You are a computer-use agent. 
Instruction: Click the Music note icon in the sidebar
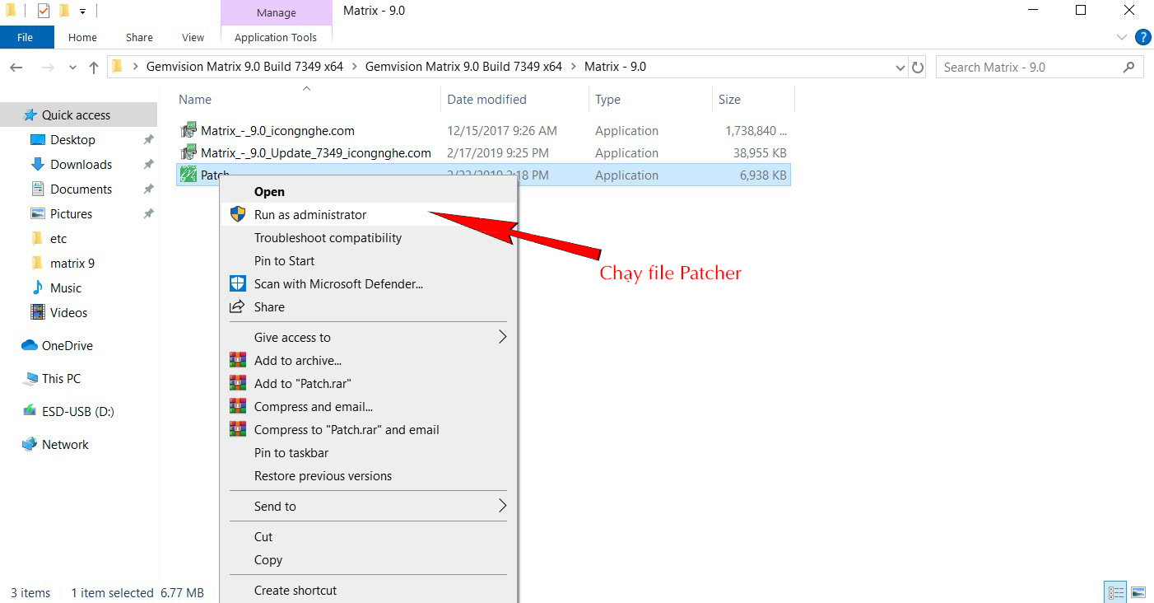(x=38, y=287)
